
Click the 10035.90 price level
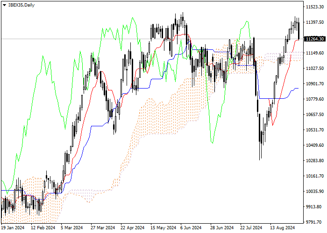[x=315, y=192]
